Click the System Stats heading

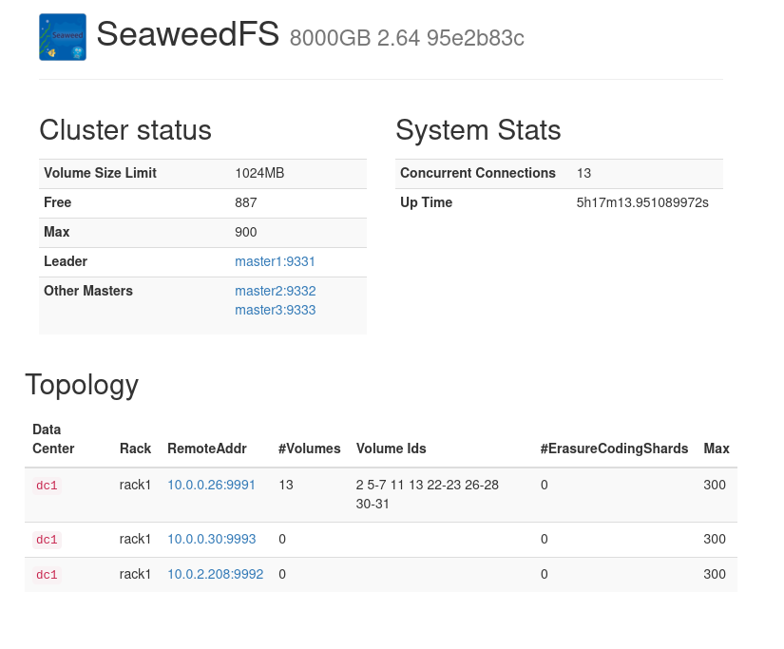[478, 130]
